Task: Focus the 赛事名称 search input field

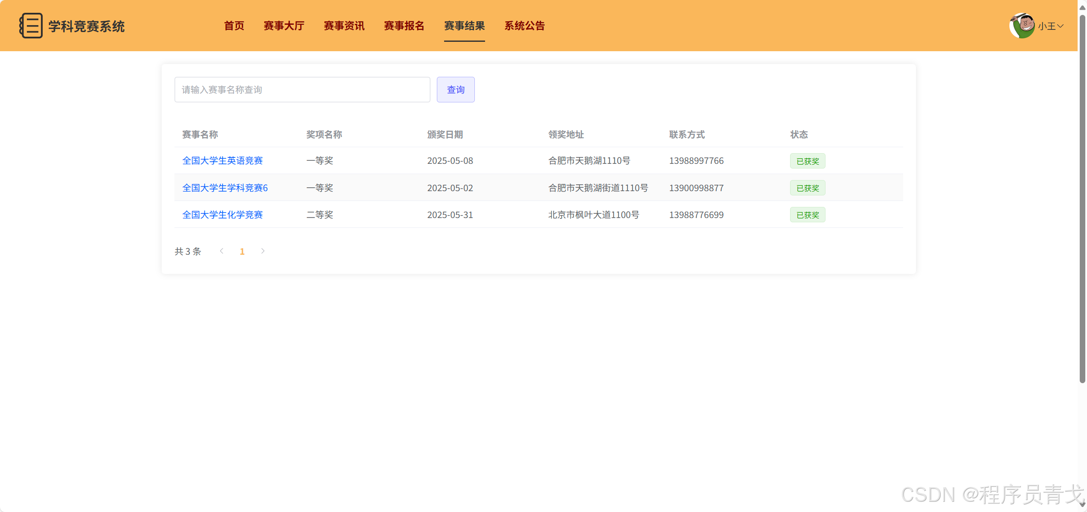Action: [x=302, y=90]
